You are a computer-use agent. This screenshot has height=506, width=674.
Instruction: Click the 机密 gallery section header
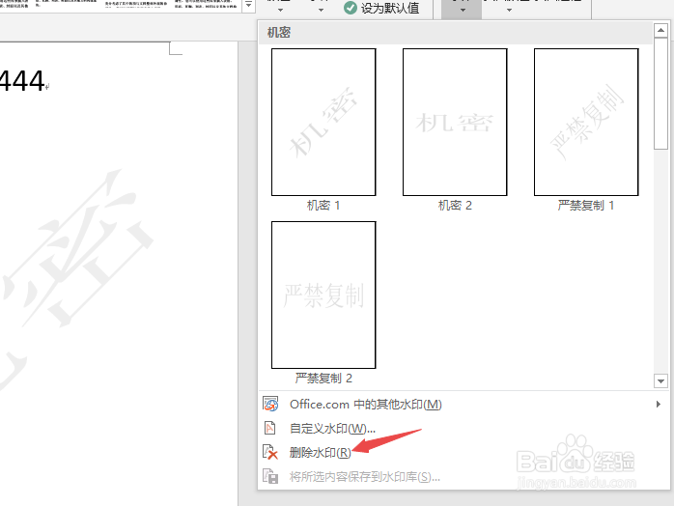(x=456, y=33)
